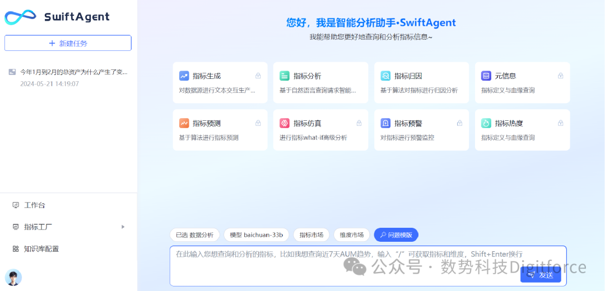This screenshot has width=605, height=291.
Task: Click the 指标预测 orange icon
Action: click(x=184, y=123)
